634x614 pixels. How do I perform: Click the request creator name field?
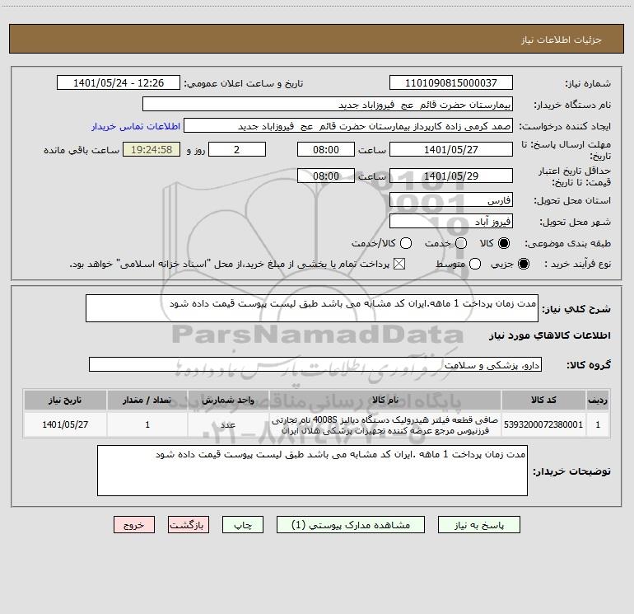(348, 125)
